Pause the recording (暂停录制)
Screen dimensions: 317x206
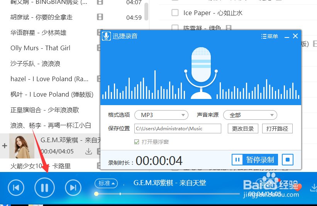255,160
